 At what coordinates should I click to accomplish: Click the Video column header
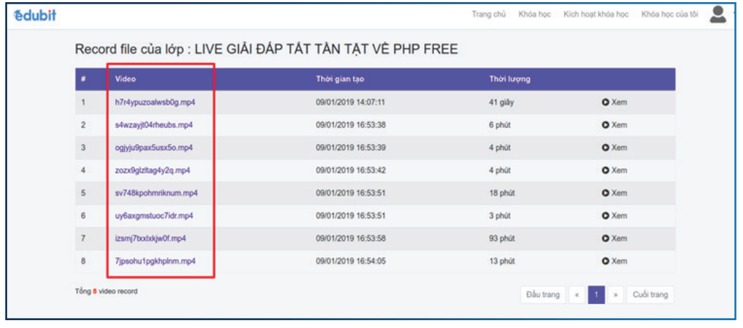coord(125,80)
